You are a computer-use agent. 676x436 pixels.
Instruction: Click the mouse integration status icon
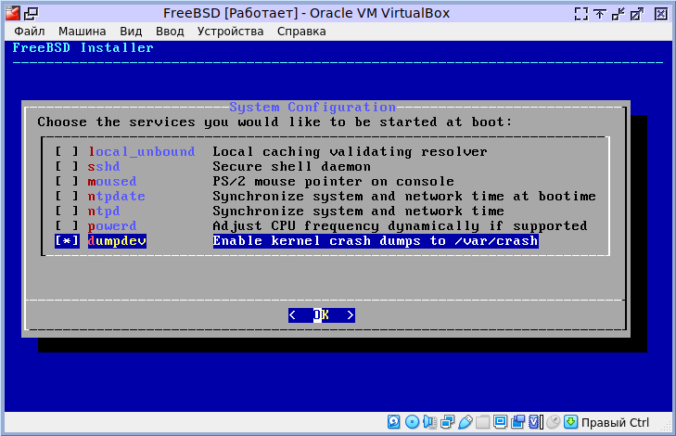553,422
